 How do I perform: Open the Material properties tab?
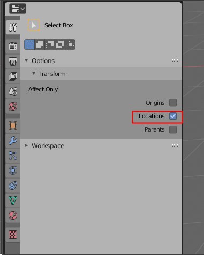[13, 215]
